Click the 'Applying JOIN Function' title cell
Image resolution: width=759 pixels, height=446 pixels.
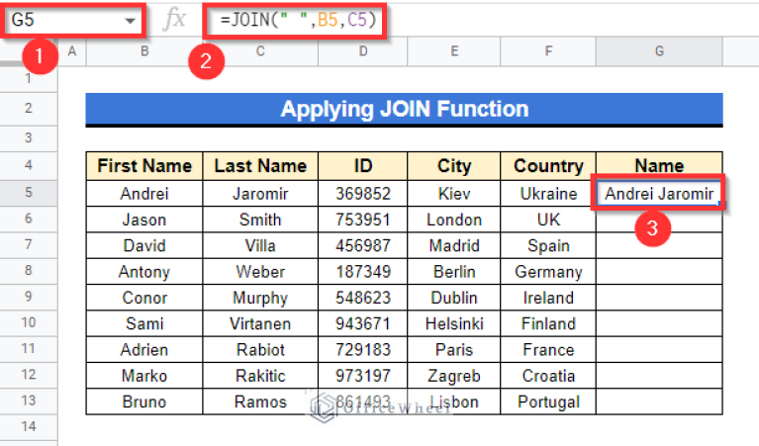[x=404, y=110]
